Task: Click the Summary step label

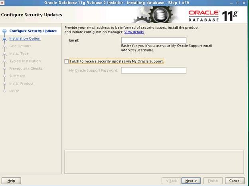Action: click(17, 76)
